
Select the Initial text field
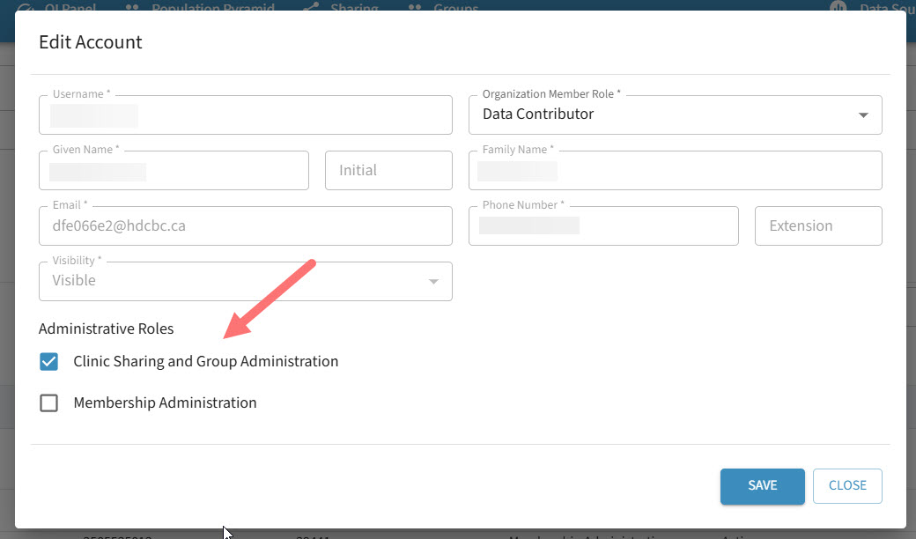(388, 171)
